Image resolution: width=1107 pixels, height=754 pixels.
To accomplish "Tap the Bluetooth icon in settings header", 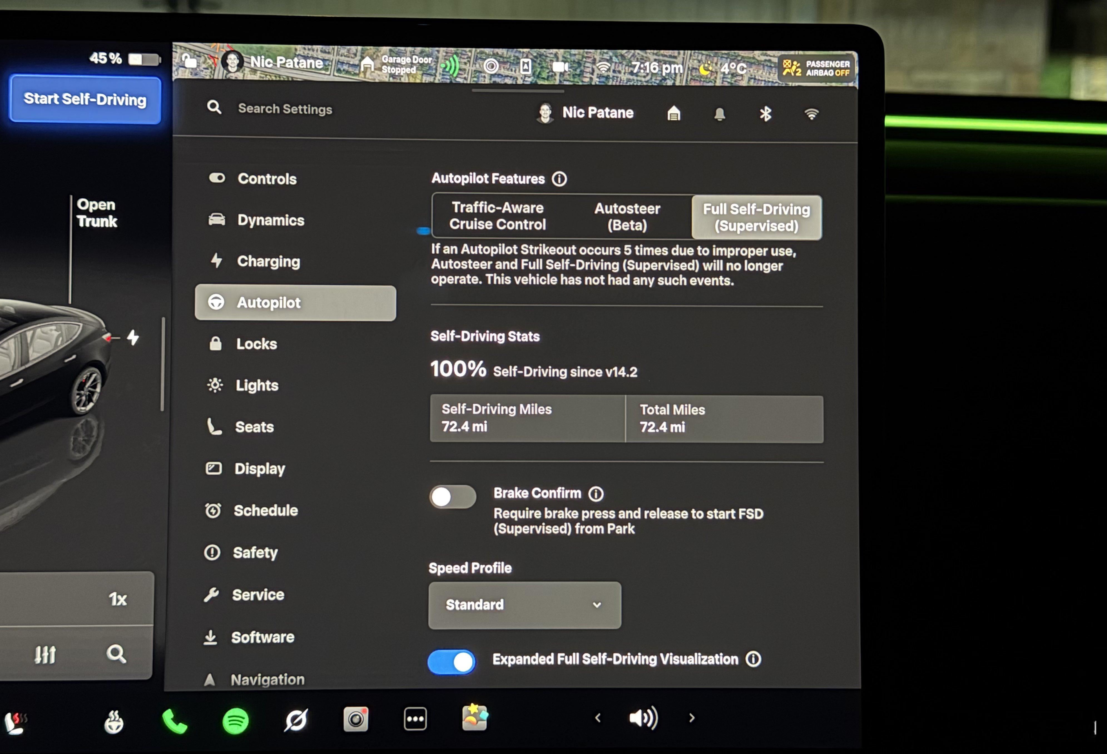I will point(765,114).
